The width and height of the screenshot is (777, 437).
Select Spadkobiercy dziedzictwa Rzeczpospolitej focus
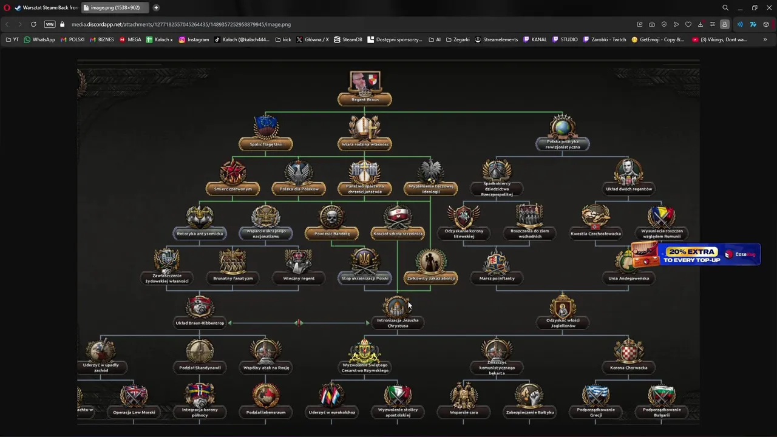coord(497,178)
